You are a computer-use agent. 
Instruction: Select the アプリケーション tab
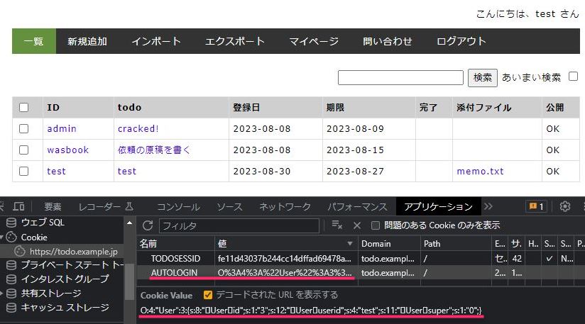438,207
